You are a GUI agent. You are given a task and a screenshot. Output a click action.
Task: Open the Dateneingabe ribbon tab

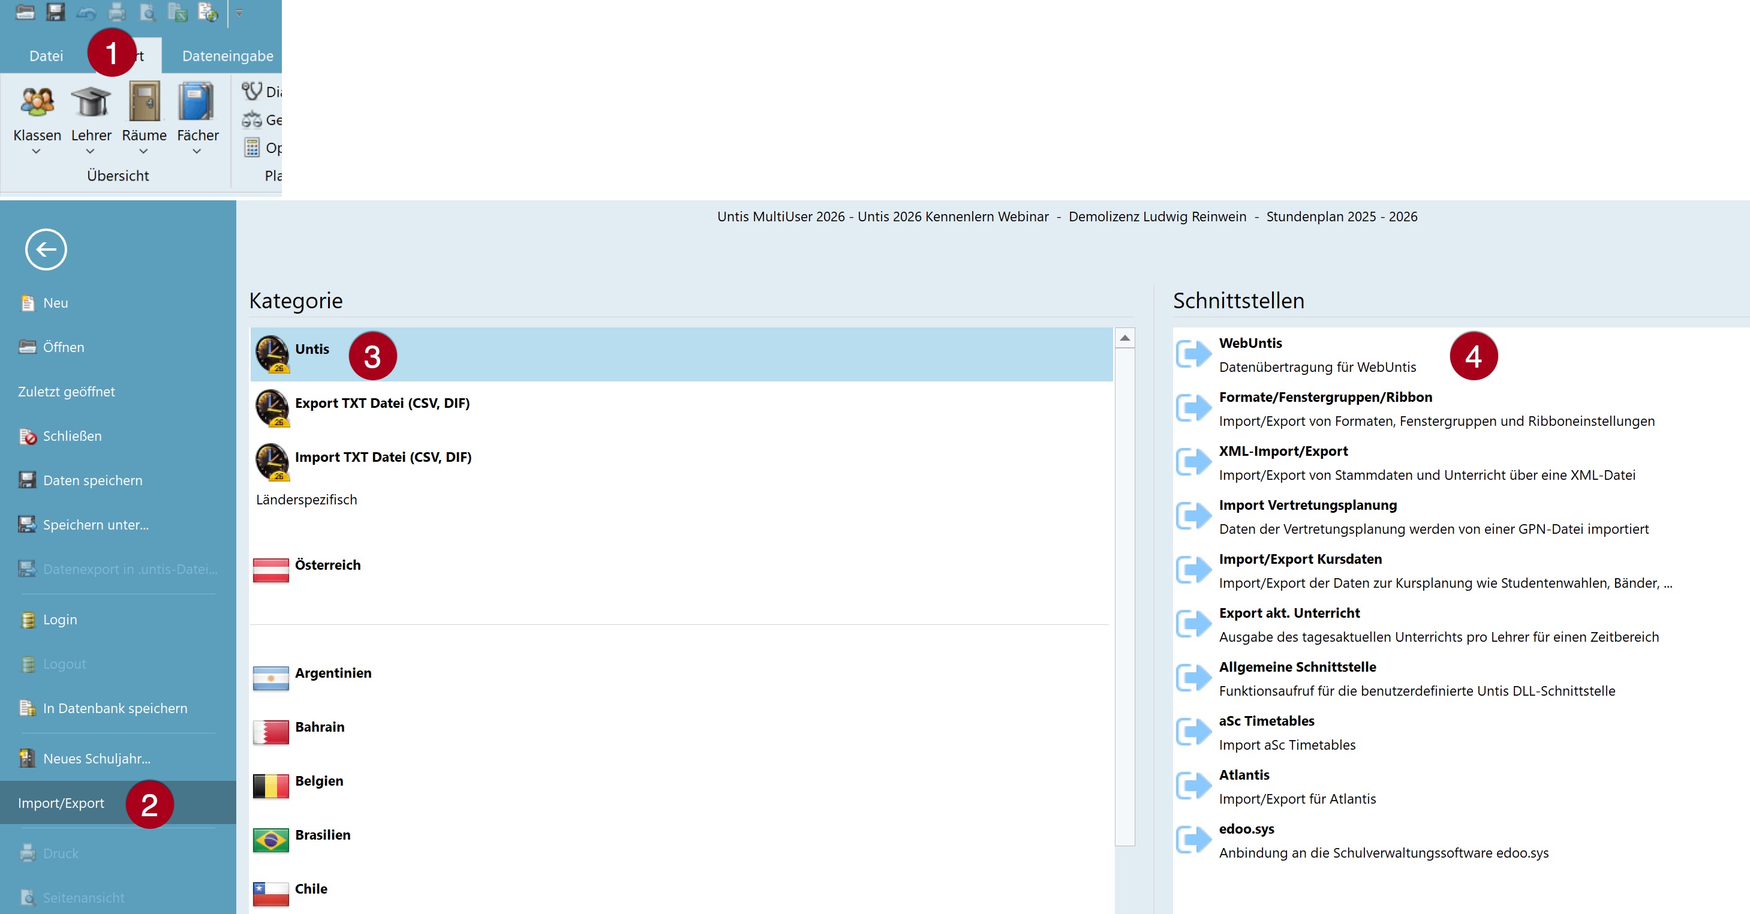tap(227, 56)
